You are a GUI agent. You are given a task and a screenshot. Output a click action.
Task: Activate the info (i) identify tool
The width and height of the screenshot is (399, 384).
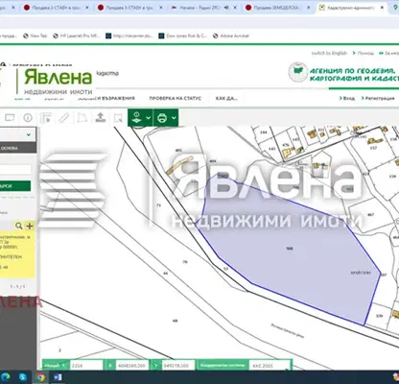[28, 118]
